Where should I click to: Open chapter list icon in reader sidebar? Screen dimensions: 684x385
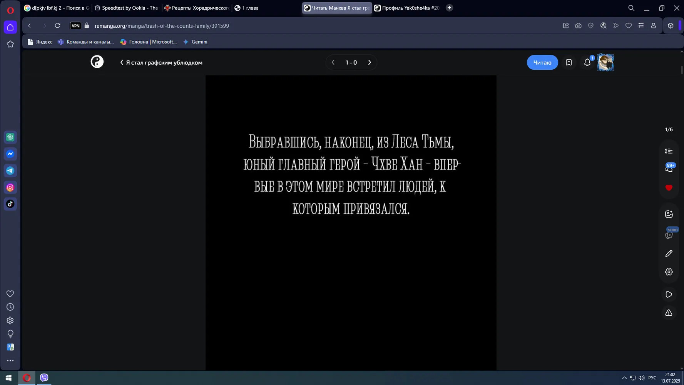[x=669, y=151]
